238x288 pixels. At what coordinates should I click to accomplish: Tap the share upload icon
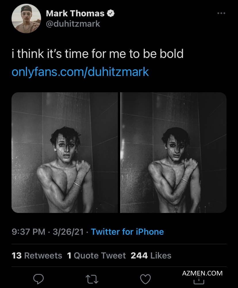pos(199,280)
